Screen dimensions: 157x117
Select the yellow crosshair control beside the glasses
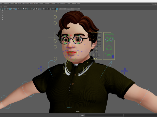(55, 37)
